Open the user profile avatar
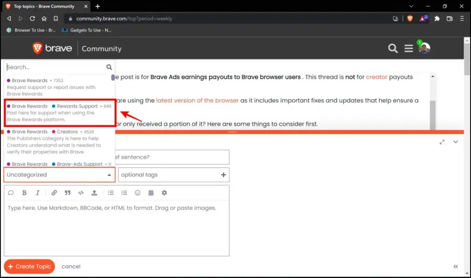Screen dimensions: 471x278 click(424, 48)
